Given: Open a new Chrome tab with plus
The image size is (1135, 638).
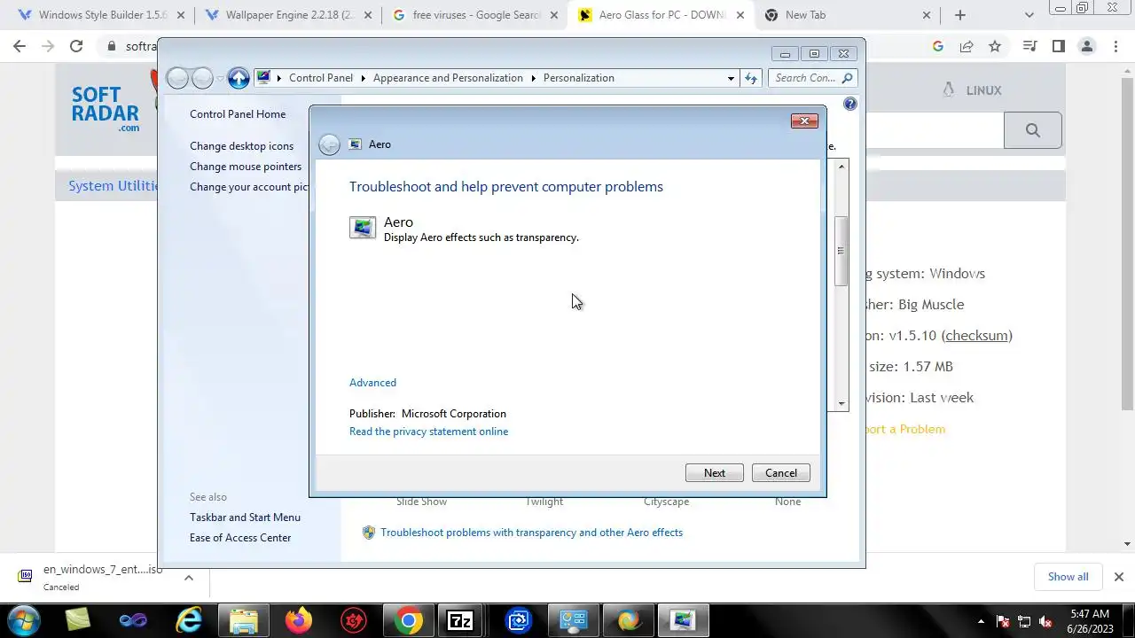Looking at the screenshot, I should [960, 15].
